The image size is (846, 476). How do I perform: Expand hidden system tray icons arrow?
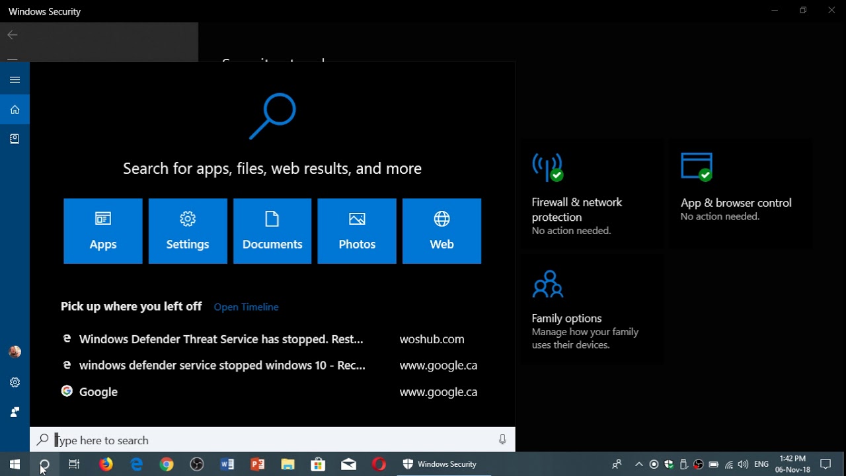point(638,464)
